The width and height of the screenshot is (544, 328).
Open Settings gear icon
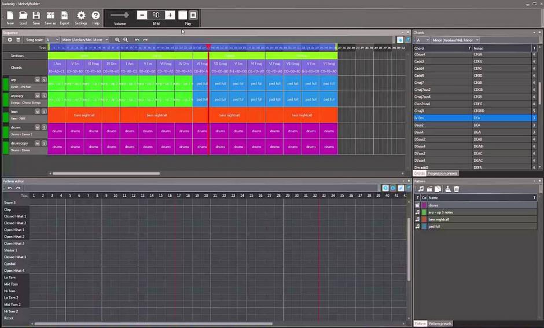coord(81,18)
